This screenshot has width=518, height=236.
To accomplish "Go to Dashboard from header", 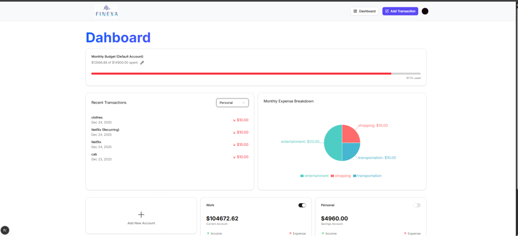I will point(364,11).
